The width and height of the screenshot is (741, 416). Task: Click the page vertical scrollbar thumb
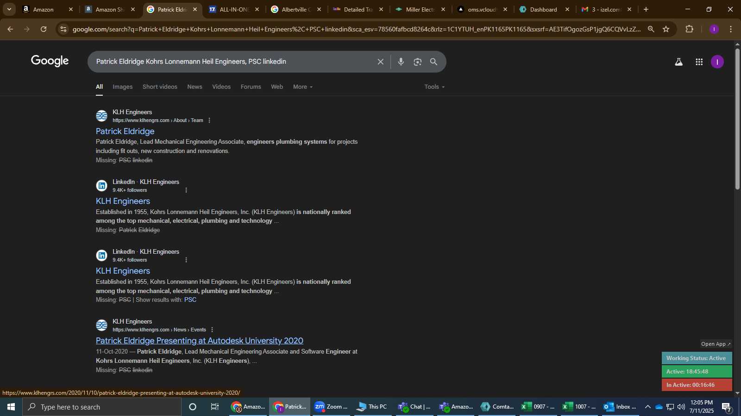click(737, 119)
